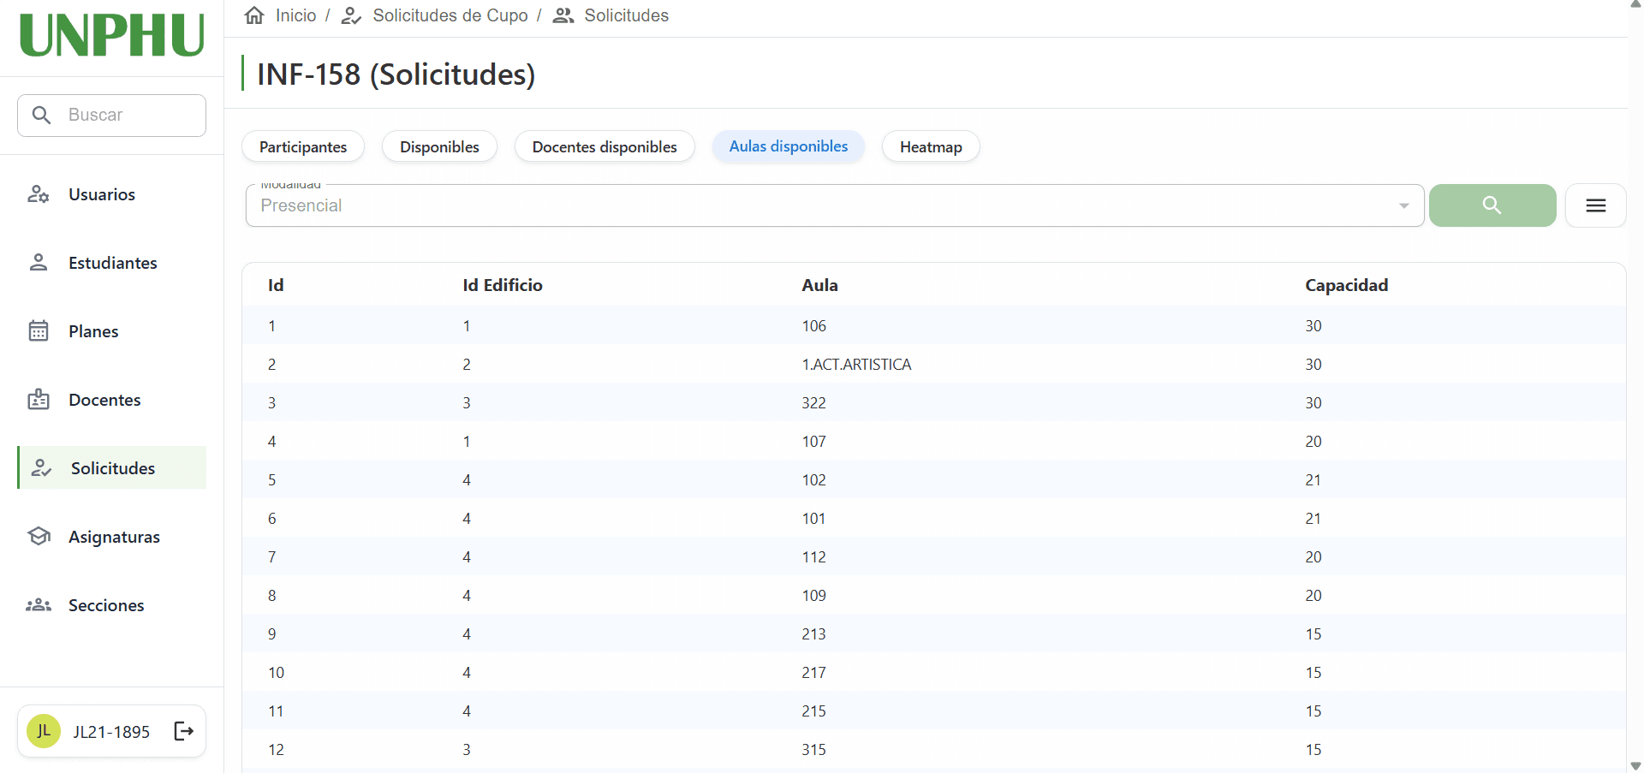Click the Usuarios gear-people icon
This screenshot has height=773, width=1644.
[39, 194]
